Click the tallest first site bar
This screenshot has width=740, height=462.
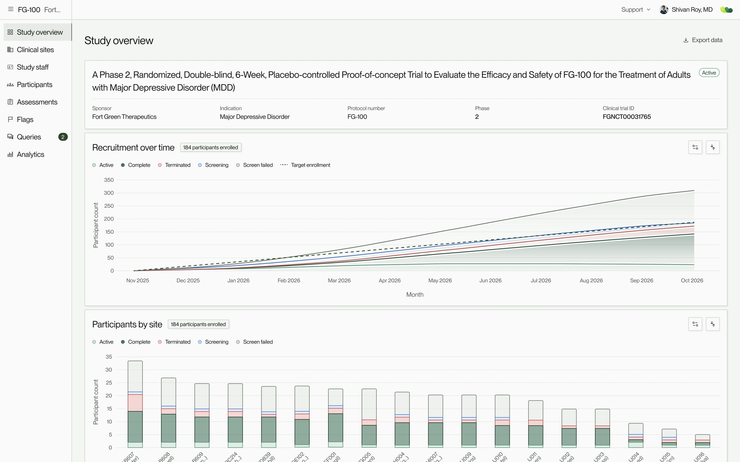pos(135,404)
